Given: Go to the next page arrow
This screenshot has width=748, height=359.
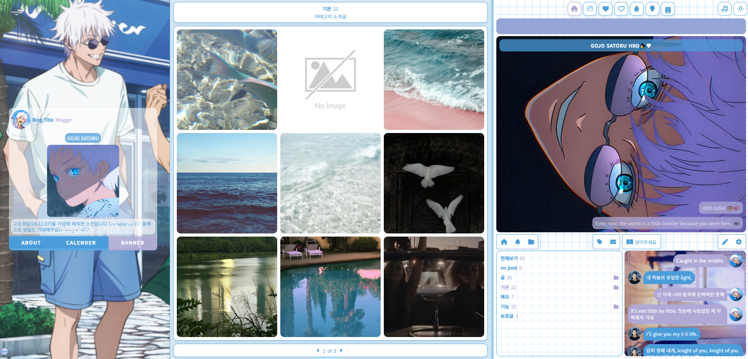Looking at the screenshot, I should 341,350.
